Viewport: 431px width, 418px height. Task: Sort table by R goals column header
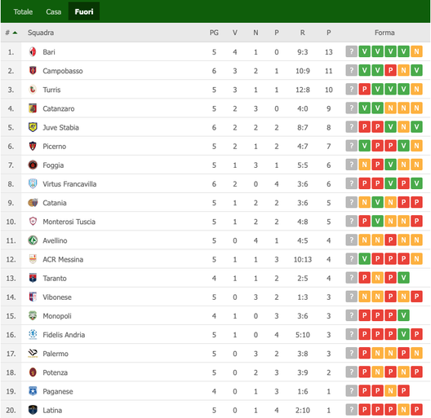click(302, 33)
